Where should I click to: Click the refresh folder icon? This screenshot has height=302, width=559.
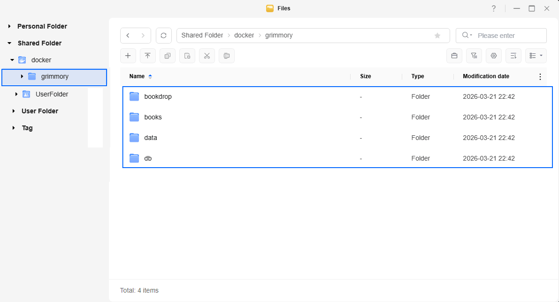click(163, 36)
